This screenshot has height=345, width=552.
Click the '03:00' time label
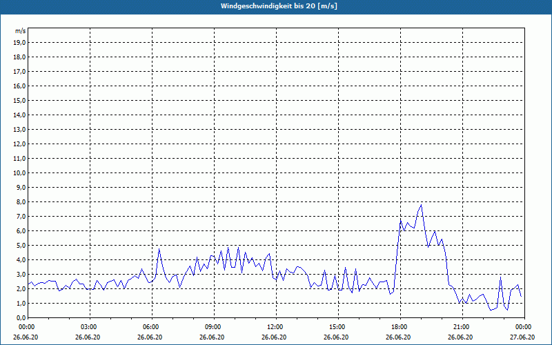pos(89,327)
